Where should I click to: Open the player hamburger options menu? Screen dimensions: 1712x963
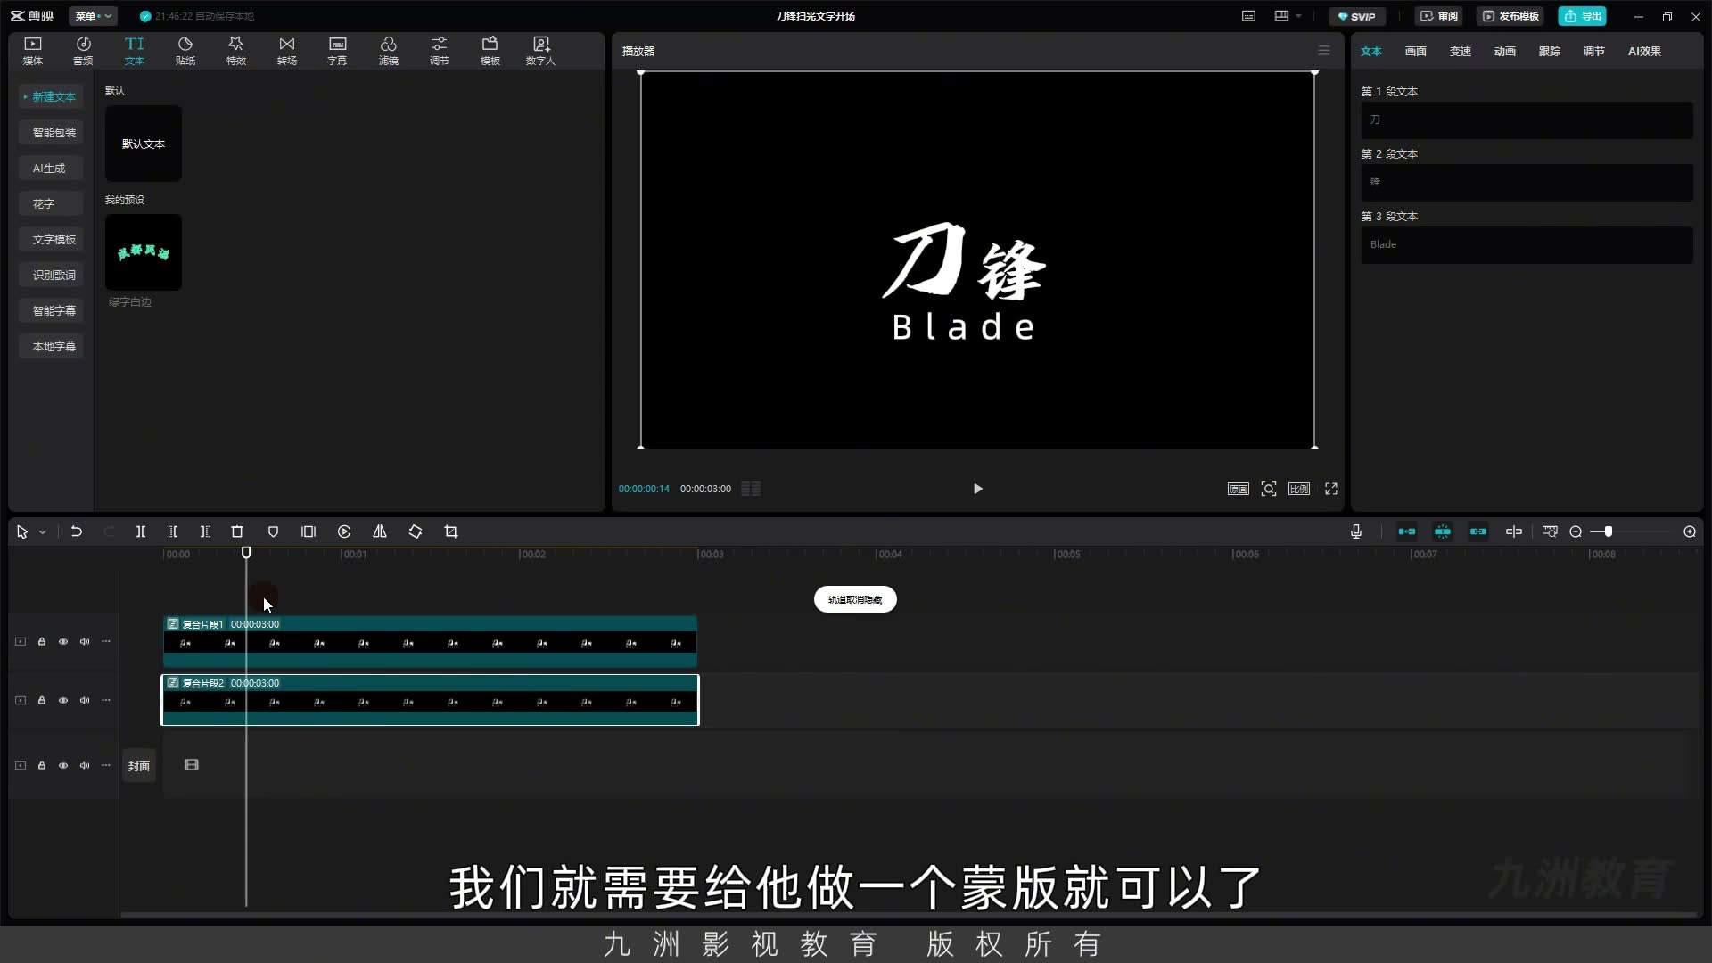coord(1324,51)
